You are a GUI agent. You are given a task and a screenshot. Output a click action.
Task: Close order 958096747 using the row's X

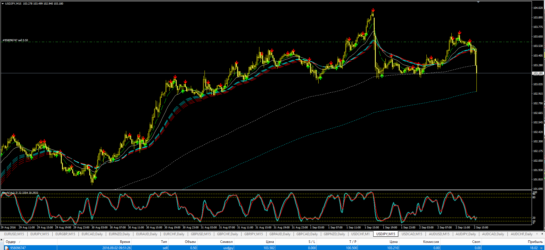[x=541, y=248]
